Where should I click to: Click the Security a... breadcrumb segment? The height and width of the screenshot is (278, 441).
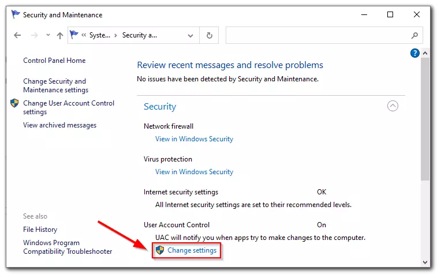[140, 35]
